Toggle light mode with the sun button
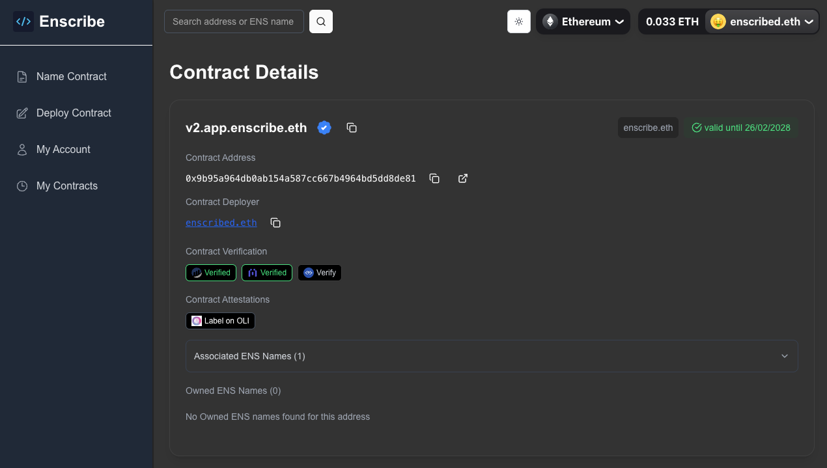This screenshot has height=468, width=827. click(x=518, y=21)
